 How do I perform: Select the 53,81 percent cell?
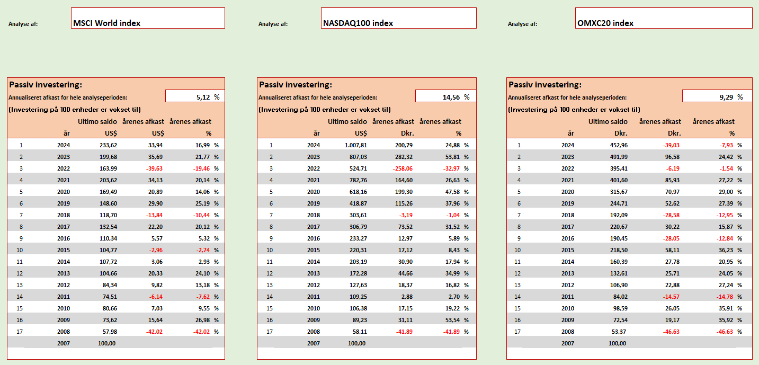point(453,157)
